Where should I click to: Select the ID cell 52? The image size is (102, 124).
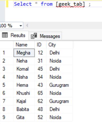pyautogui.click(x=40, y=117)
